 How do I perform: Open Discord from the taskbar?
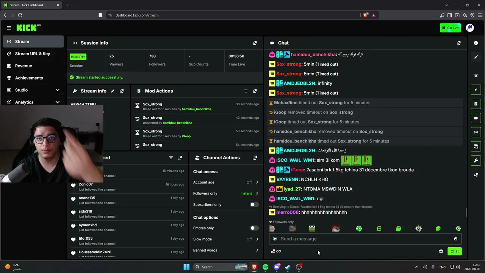277,267
